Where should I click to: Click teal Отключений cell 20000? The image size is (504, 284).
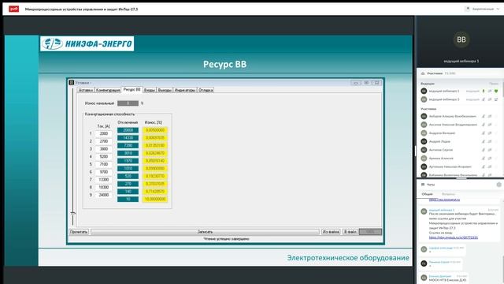[128, 130]
